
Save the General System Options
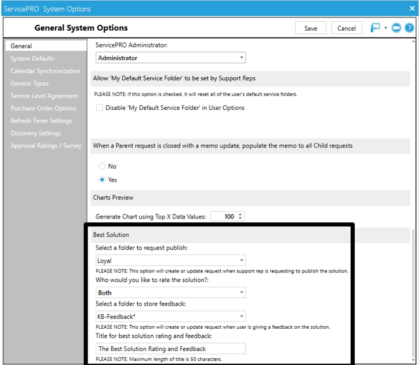pyautogui.click(x=311, y=28)
